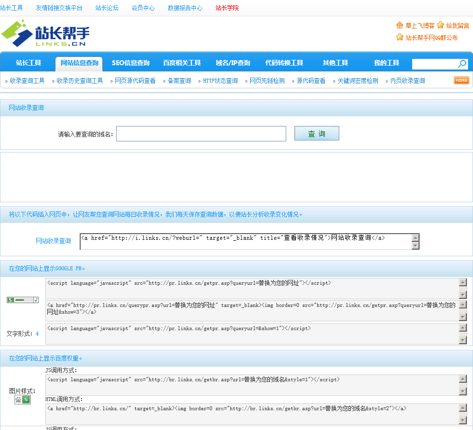
Task: Open the 站长工具 main nav tab
Action: point(28,63)
